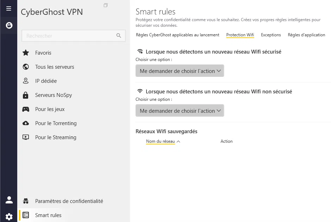331x222 pixels.
Task: Click the Serveurs NoSpy padlock icon
Action: coord(26,95)
